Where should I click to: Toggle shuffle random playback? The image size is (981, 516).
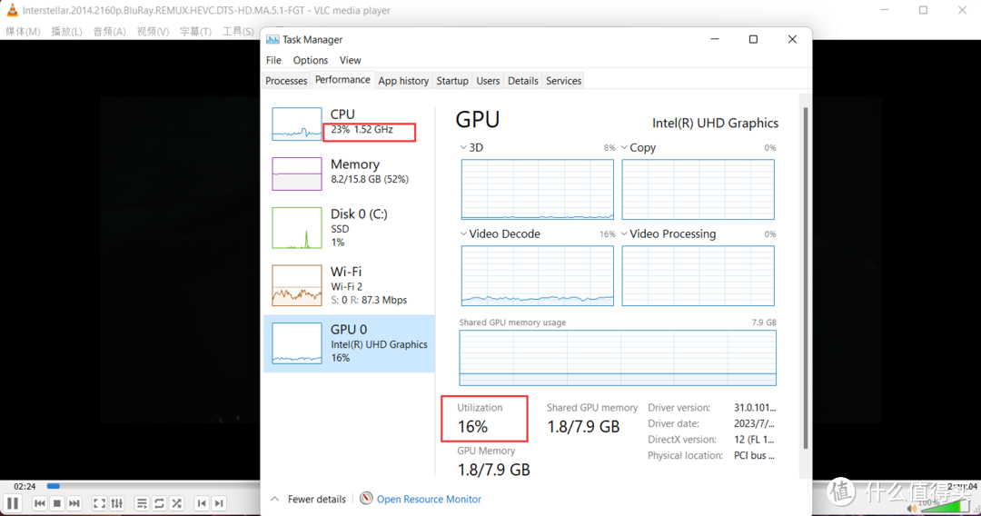tap(177, 503)
